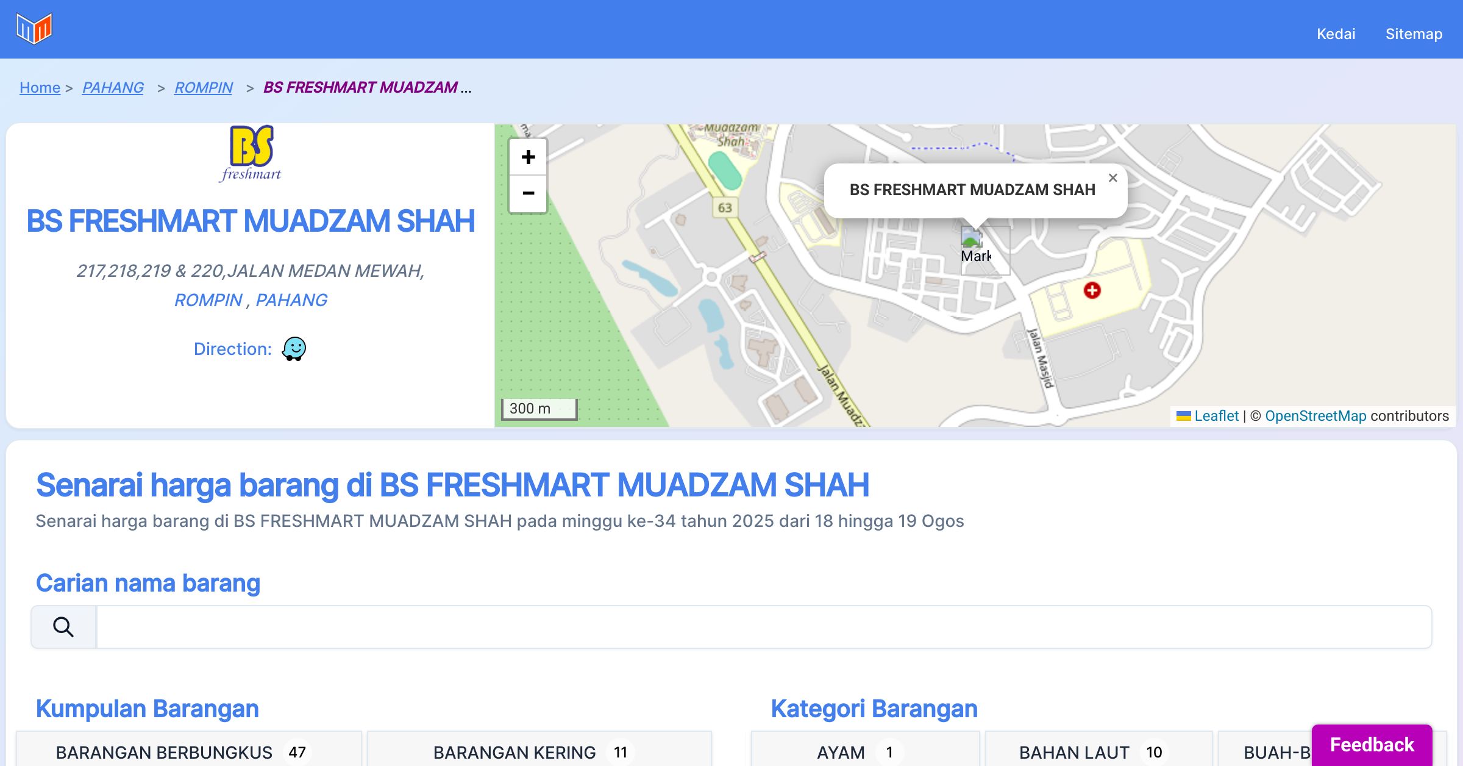Zoom out on the map
Image resolution: width=1463 pixels, height=766 pixels.
[x=528, y=194]
